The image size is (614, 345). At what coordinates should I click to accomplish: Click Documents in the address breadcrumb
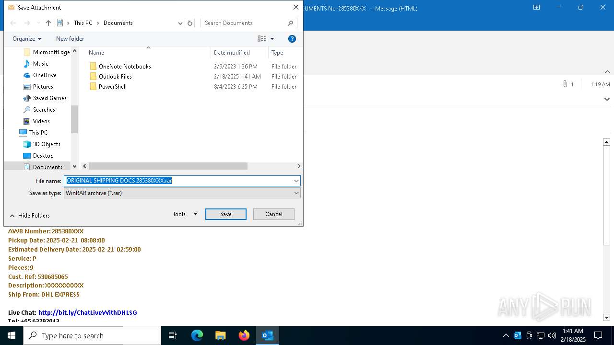tap(118, 23)
